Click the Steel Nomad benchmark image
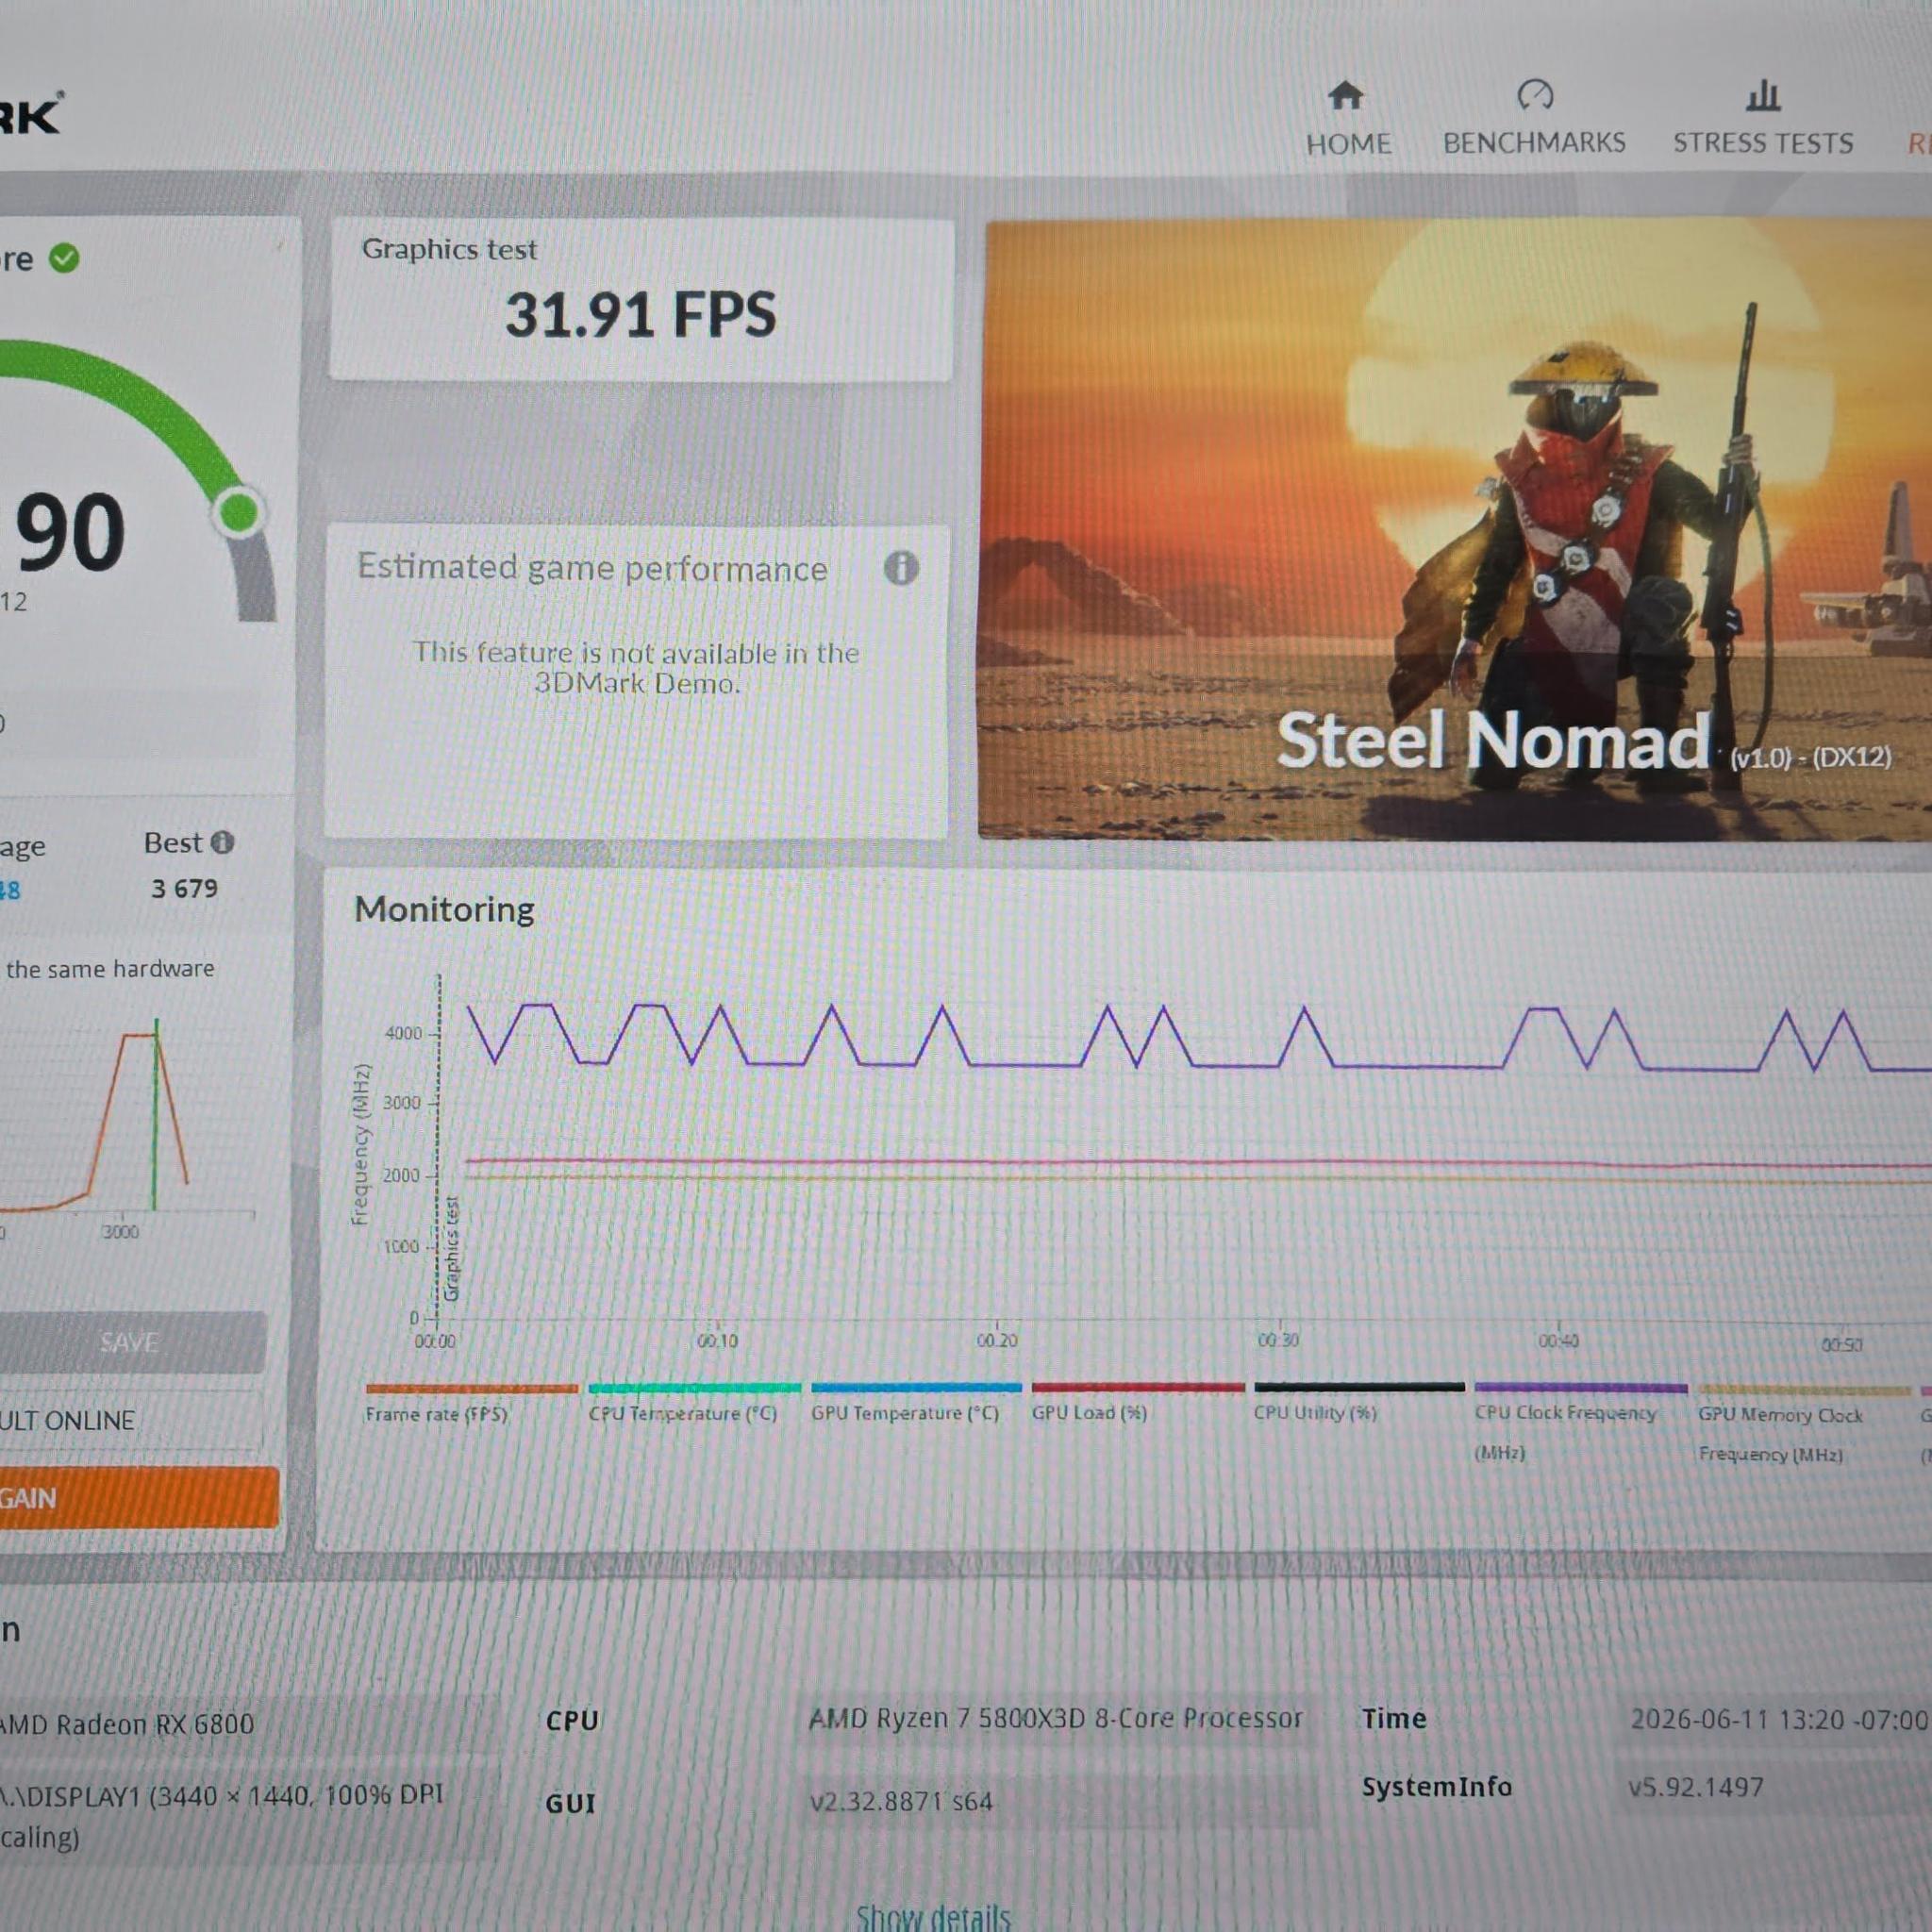Screen dimensions: 1932x1932 click(1454, 530)
